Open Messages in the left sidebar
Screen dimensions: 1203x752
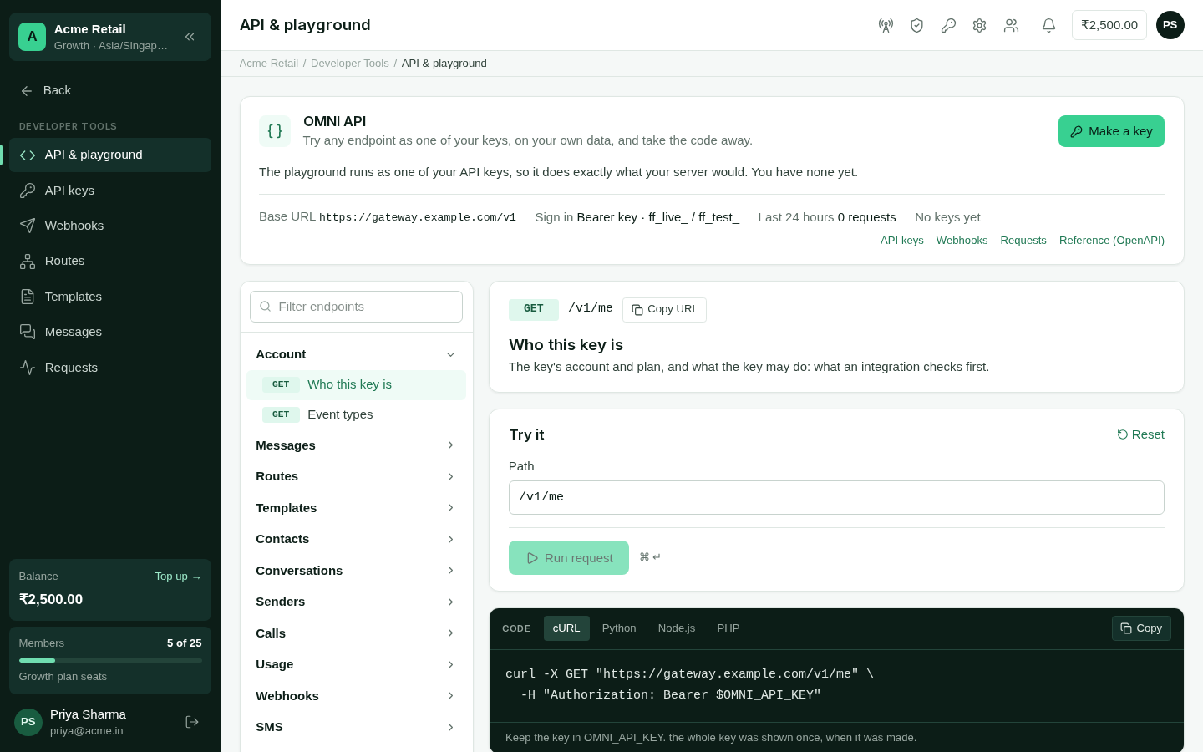pyautogui.click(x=110, y=332)
